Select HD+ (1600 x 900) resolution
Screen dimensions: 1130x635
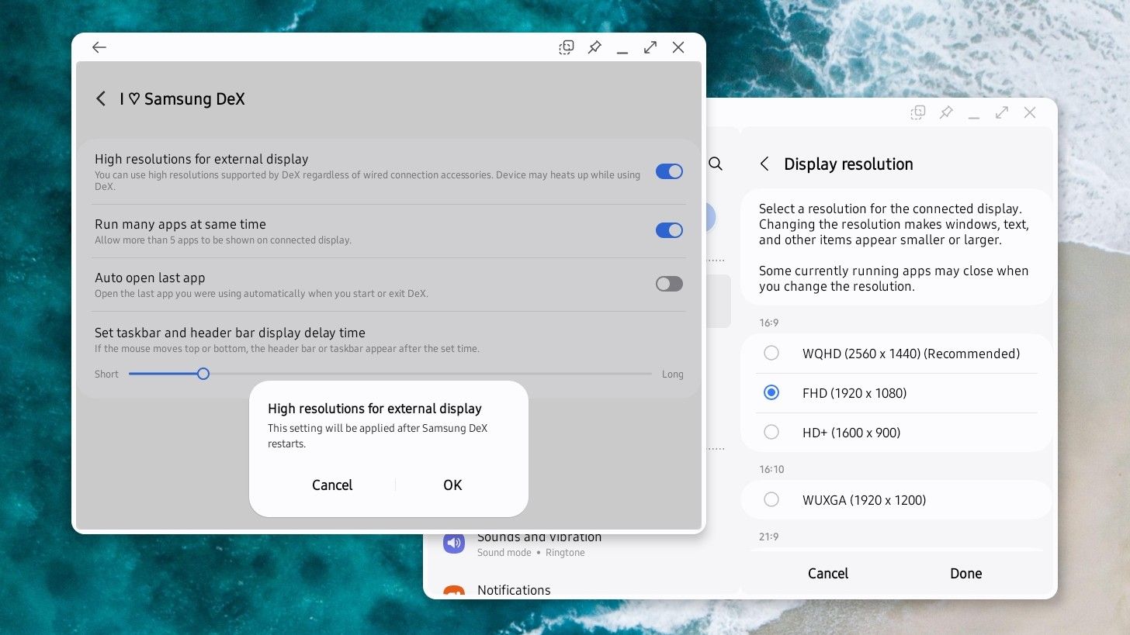point(896,433)
